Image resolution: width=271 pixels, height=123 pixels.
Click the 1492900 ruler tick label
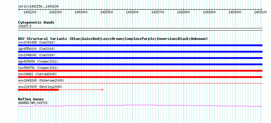point(209,12)
